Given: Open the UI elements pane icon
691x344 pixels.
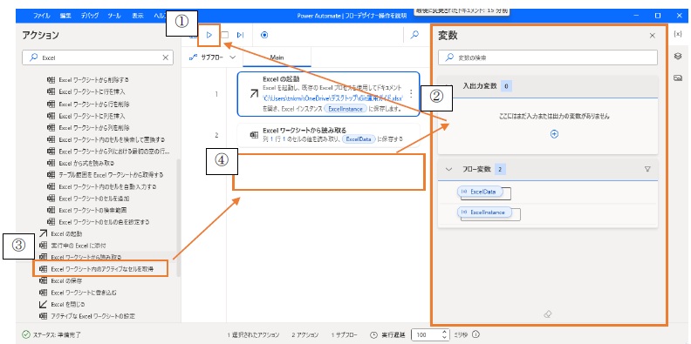Looking at the screenshot, I should coord(678,56).
